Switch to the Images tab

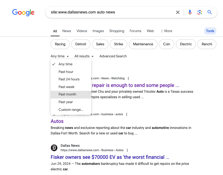(x=98, y=31)
